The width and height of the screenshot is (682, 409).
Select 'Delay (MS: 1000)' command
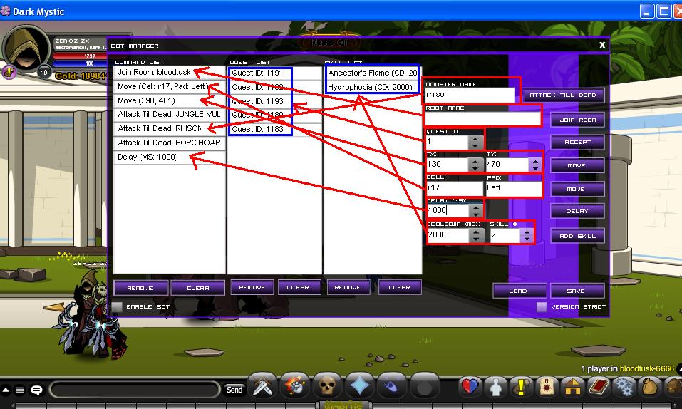[169, 157]
